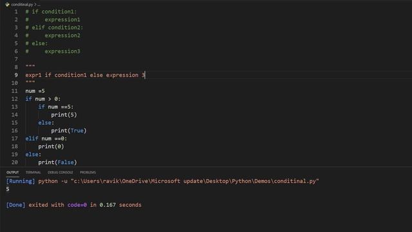Click the 'expression1' comment on line 2
Viewport: 412px width, 232px height.
(62, 19)
